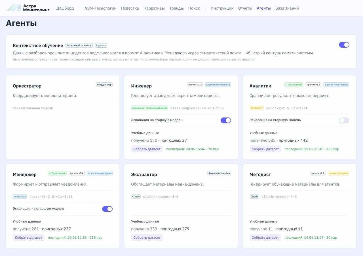This screenshot has width=363, height=256.
Task: Select model name t-pro-it-2.0-mlx-8bit
Action: 51,197
